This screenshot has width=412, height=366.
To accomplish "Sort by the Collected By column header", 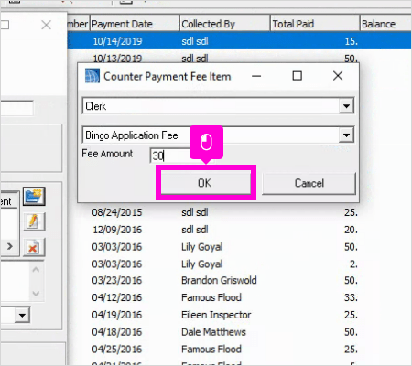I will [224, 24].
